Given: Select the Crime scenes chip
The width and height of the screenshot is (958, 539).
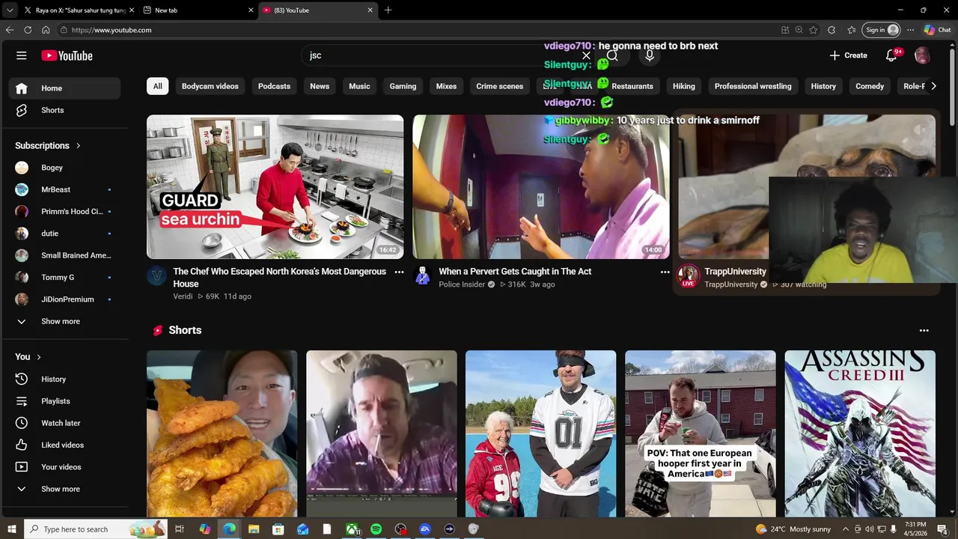Looking at the screenshot, I should tap(500, 86).
